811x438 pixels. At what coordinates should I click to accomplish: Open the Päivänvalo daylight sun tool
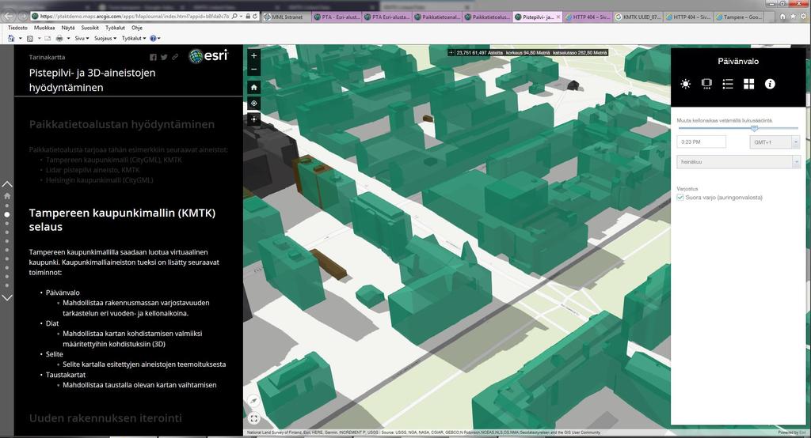[685, 84]
